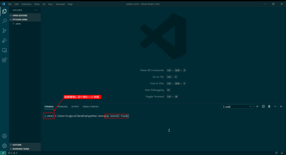Kill terminal with trash icon

(269, 106)
